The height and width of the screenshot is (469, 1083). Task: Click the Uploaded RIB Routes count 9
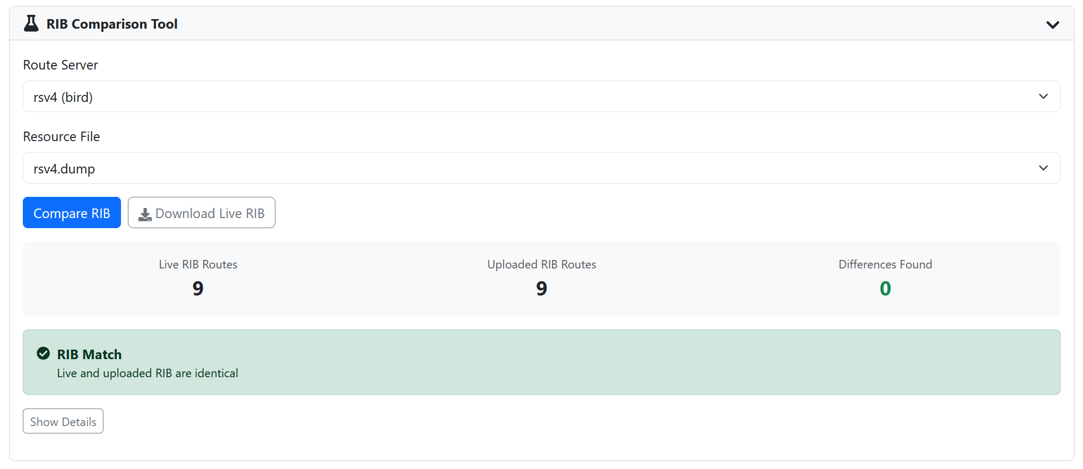541,289
